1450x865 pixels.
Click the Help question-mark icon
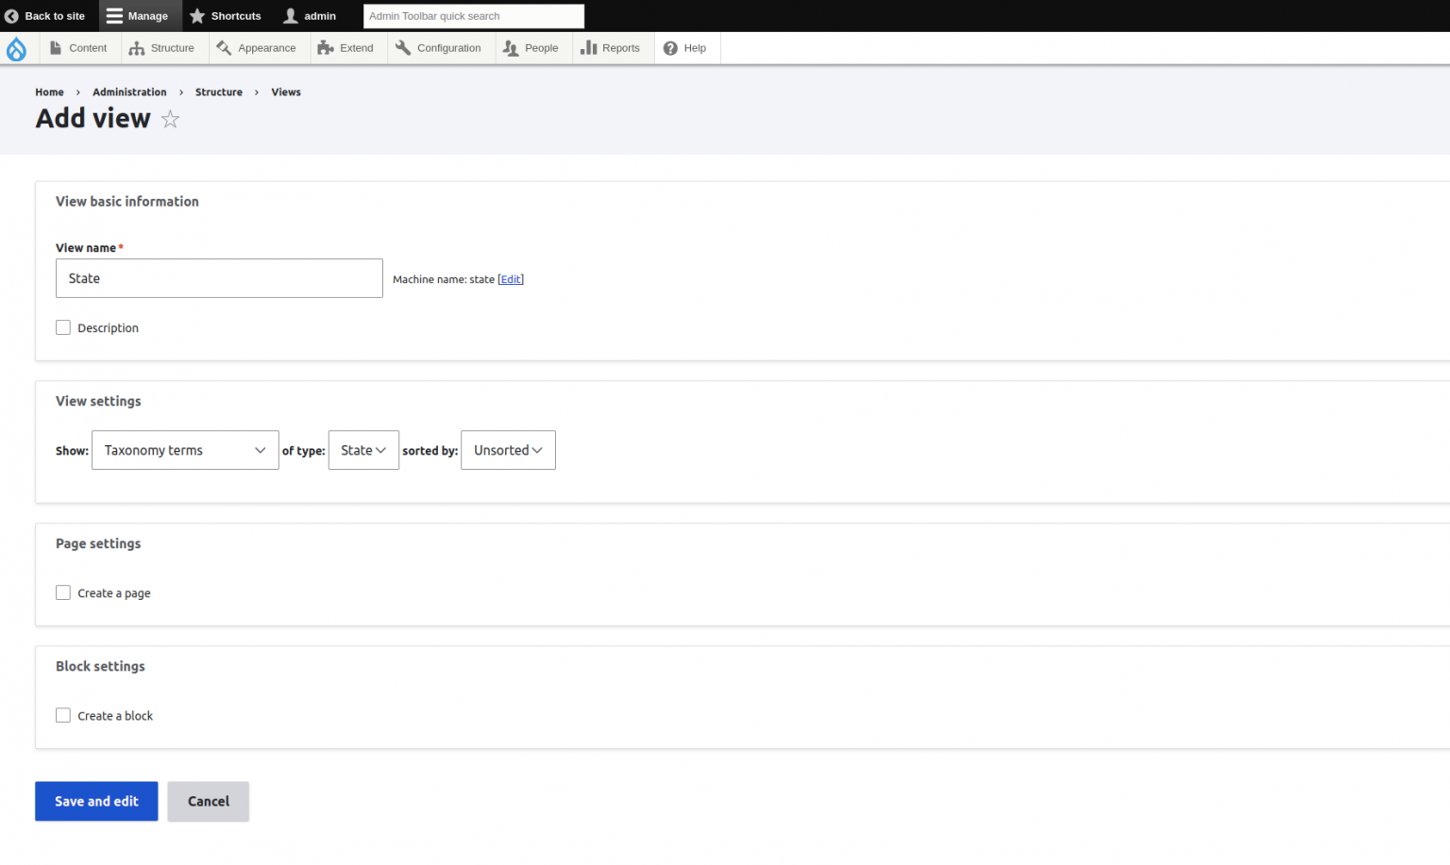click(x=669, y=47)
